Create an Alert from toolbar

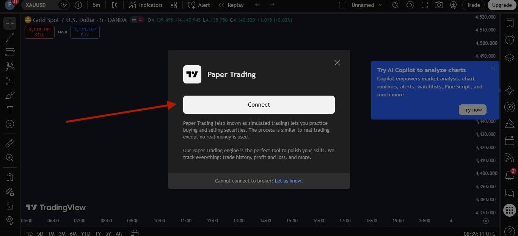(199, 5)
